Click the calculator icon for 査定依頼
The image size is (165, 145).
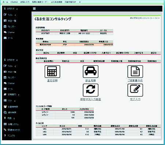tap(52, 72)
